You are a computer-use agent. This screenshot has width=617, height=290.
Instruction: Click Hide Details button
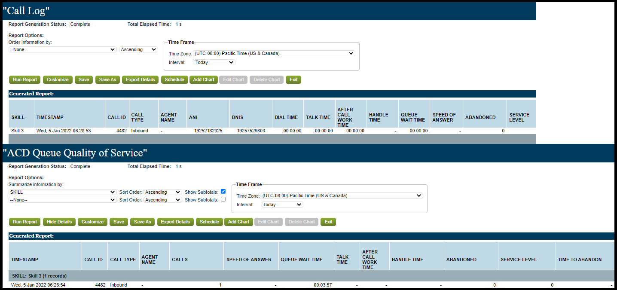(x=59, y=222)
